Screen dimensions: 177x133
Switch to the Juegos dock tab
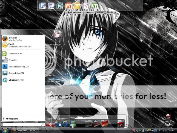90,12
